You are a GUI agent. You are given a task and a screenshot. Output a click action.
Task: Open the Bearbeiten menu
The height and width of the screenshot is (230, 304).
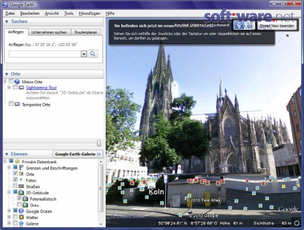(x=29, y=13)
